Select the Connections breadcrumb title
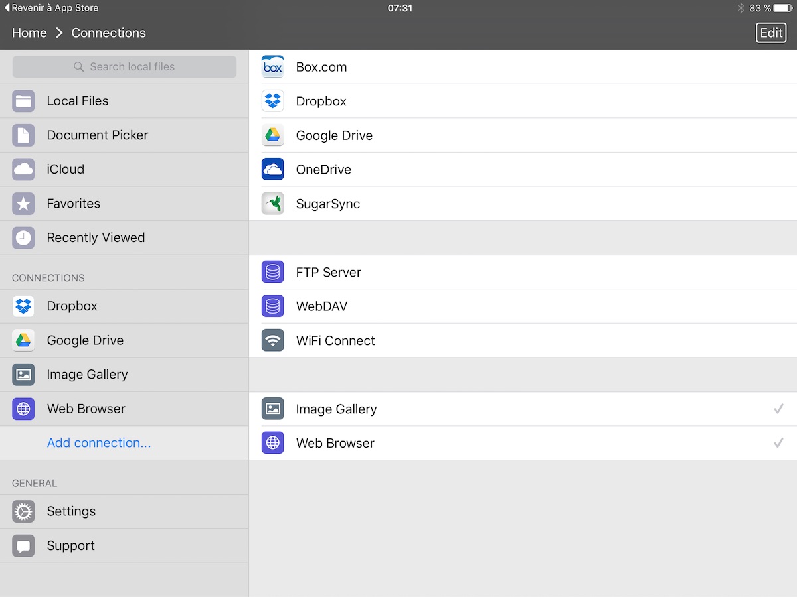This screenshot has width=797, height=597. [x=109, y=33]
